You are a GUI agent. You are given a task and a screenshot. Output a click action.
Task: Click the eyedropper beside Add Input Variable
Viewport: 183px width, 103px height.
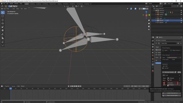pyautogui.click(x=175, y=72)
